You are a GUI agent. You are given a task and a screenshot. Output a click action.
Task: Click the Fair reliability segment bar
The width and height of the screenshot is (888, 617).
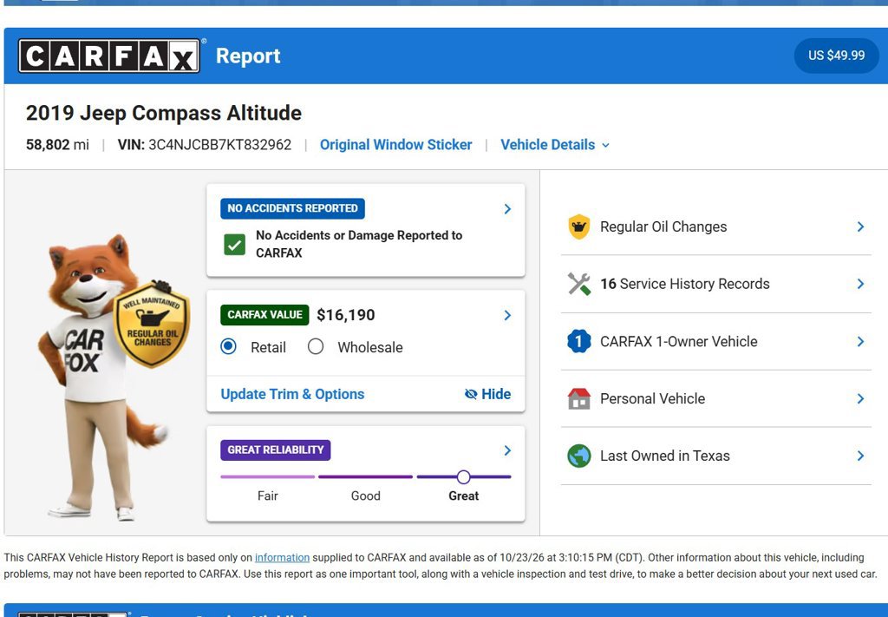267,477
